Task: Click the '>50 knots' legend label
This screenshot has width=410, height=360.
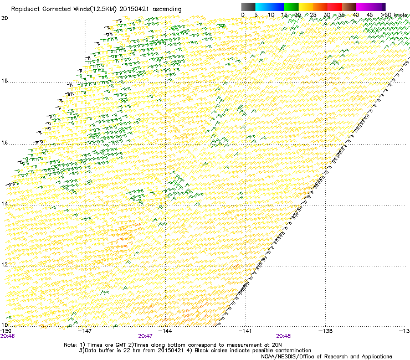Action: click(x=394, y=15)
